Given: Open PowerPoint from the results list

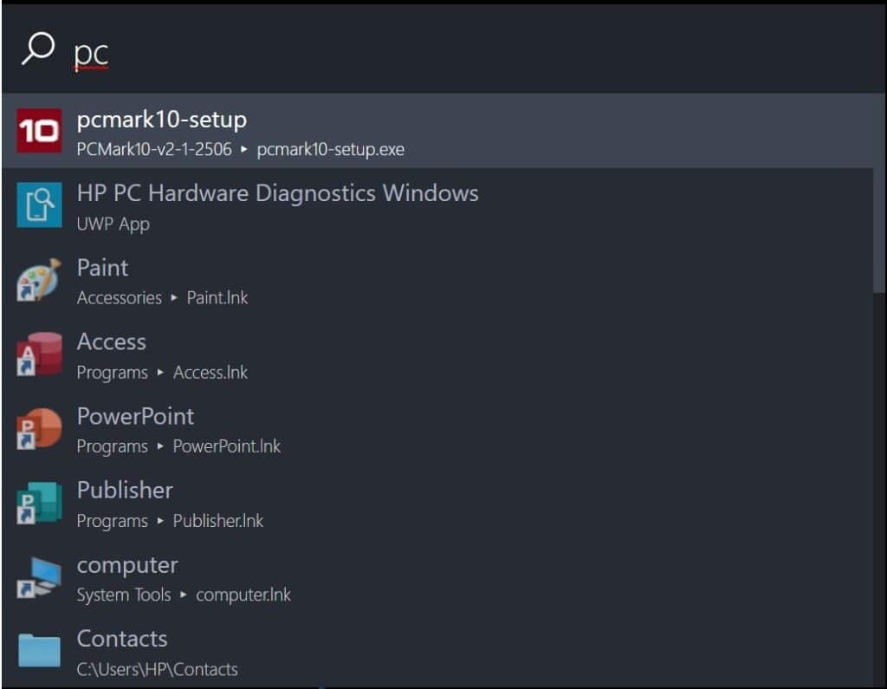Looking at the screenshot, I should (x=135, y=416).
